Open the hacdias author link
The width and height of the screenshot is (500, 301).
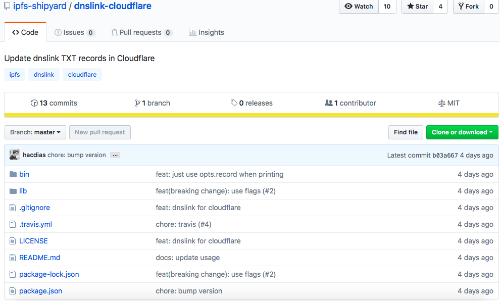click(x=34, y=155)
